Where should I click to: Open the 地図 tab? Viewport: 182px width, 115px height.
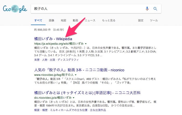63,20
